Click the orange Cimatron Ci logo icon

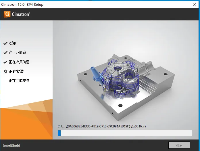[x=7, y=14]
